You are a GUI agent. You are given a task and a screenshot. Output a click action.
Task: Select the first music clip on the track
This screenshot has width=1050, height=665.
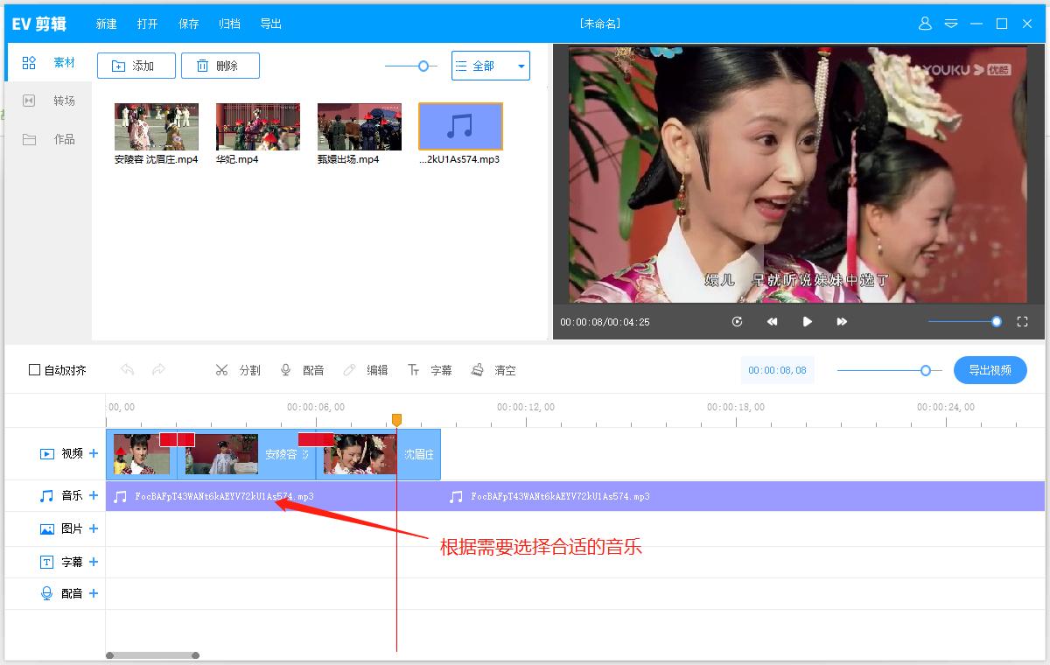tap(273, 496)
